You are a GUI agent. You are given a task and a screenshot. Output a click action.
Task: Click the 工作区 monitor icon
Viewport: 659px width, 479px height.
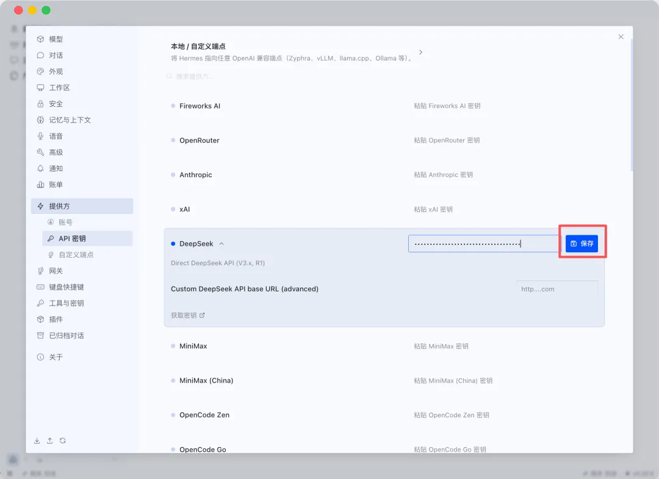pyautogui.click(x=40, y=87)
